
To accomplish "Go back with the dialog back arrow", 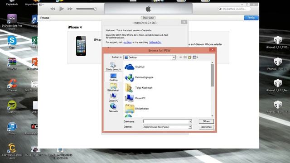I will coord(181,58).
